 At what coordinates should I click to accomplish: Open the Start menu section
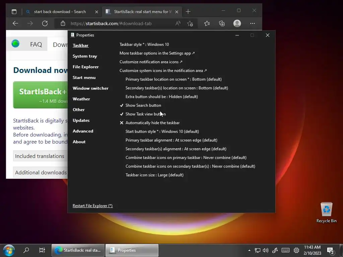[x=84, y=78]
